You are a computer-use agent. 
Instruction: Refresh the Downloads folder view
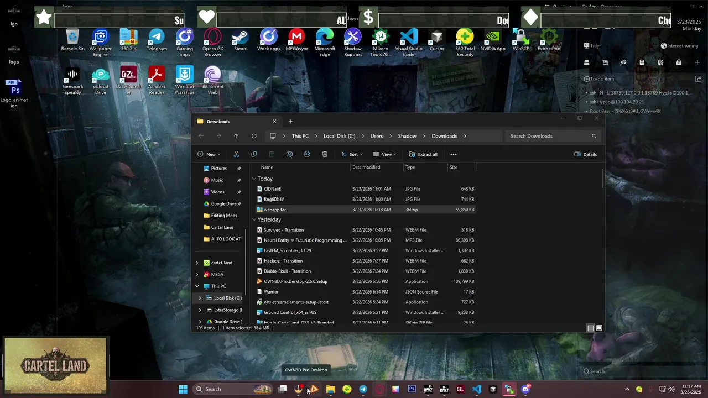254,136
